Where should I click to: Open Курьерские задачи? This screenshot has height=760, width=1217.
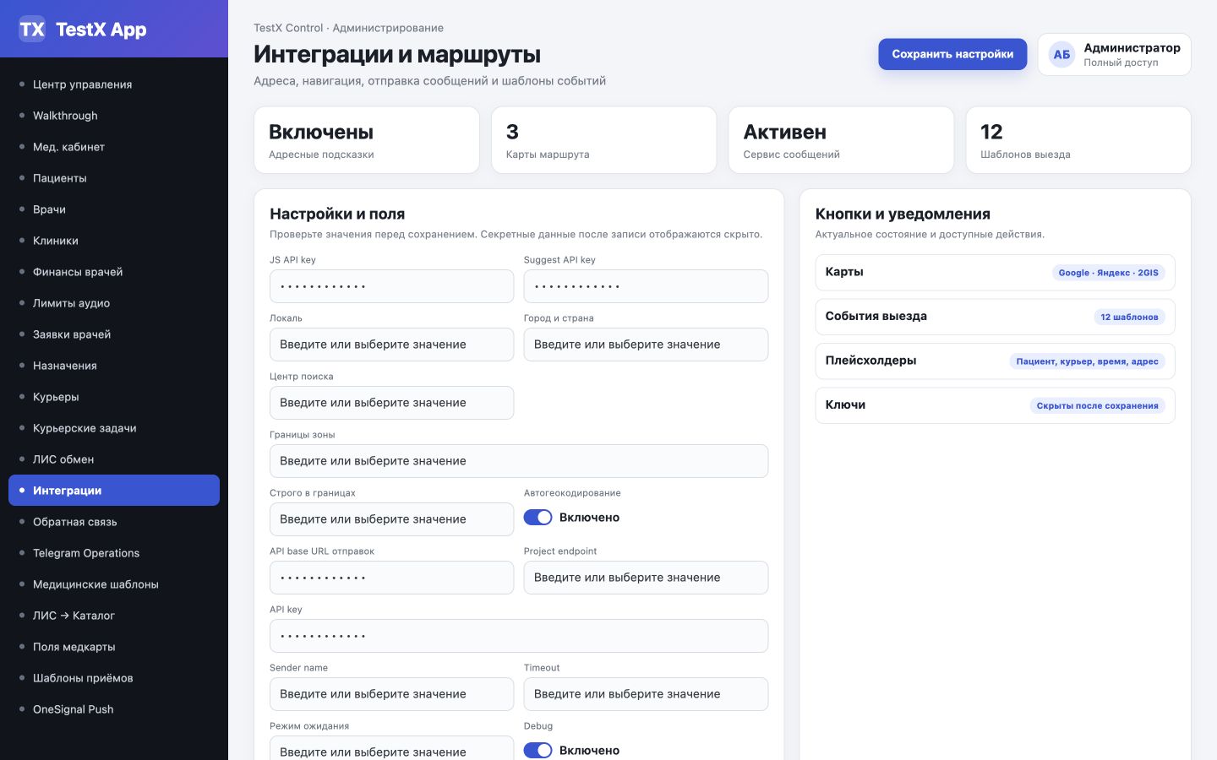coord(114,428)
